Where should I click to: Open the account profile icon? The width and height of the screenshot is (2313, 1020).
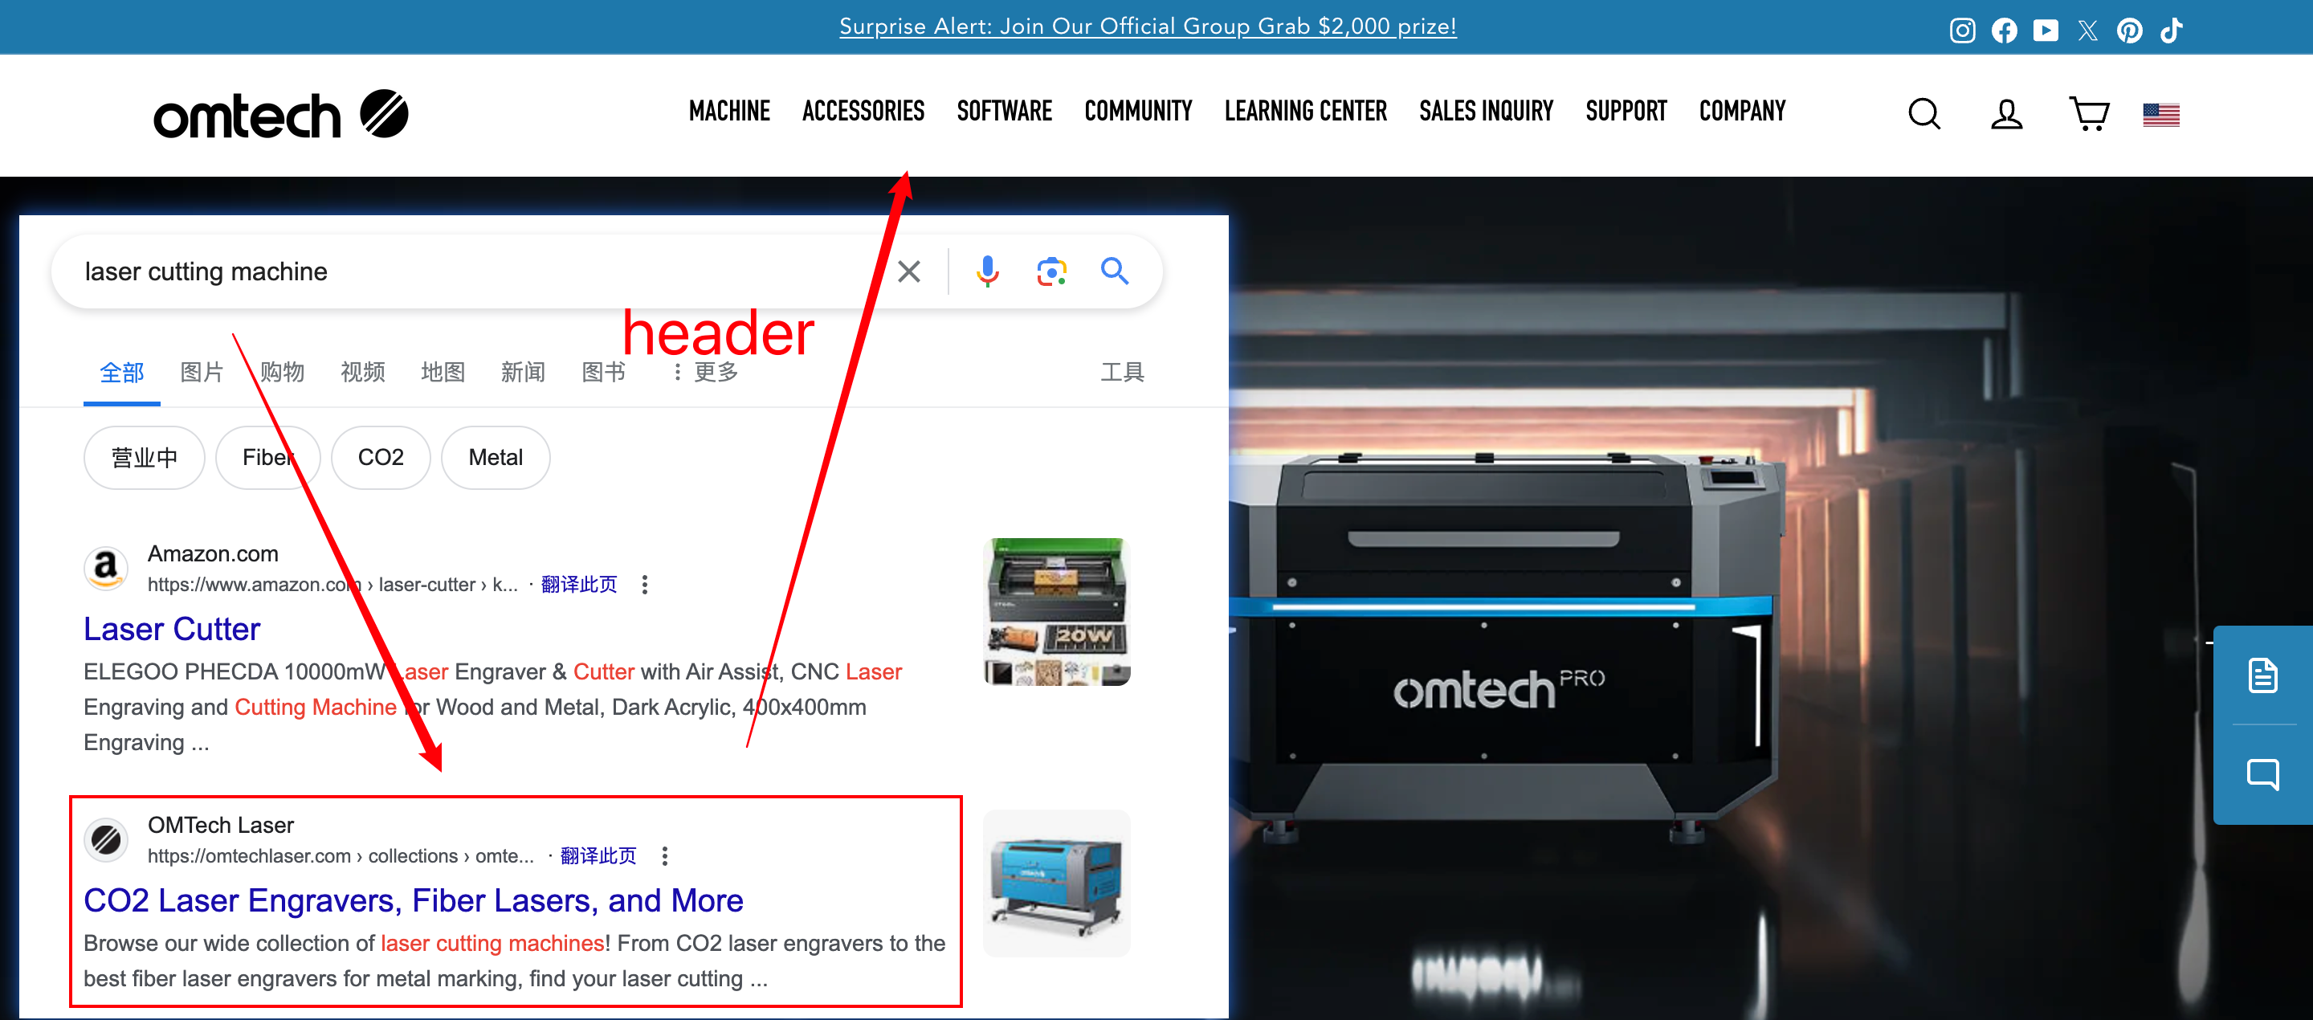(x=2006, y=114)
